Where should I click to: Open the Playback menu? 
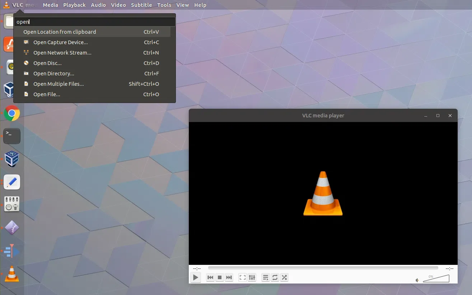(x=74, y=5)
